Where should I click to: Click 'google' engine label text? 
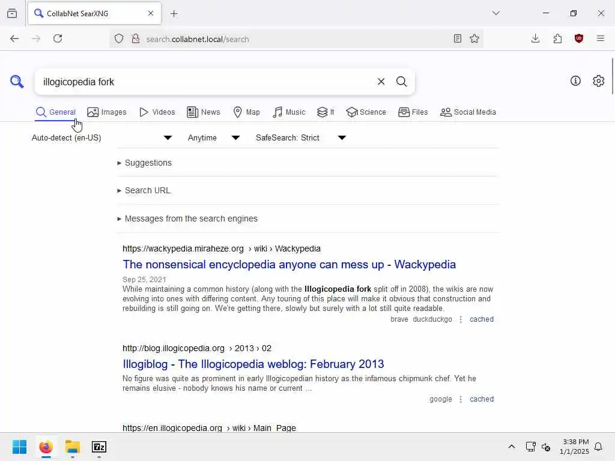click(x=440, y=399)
